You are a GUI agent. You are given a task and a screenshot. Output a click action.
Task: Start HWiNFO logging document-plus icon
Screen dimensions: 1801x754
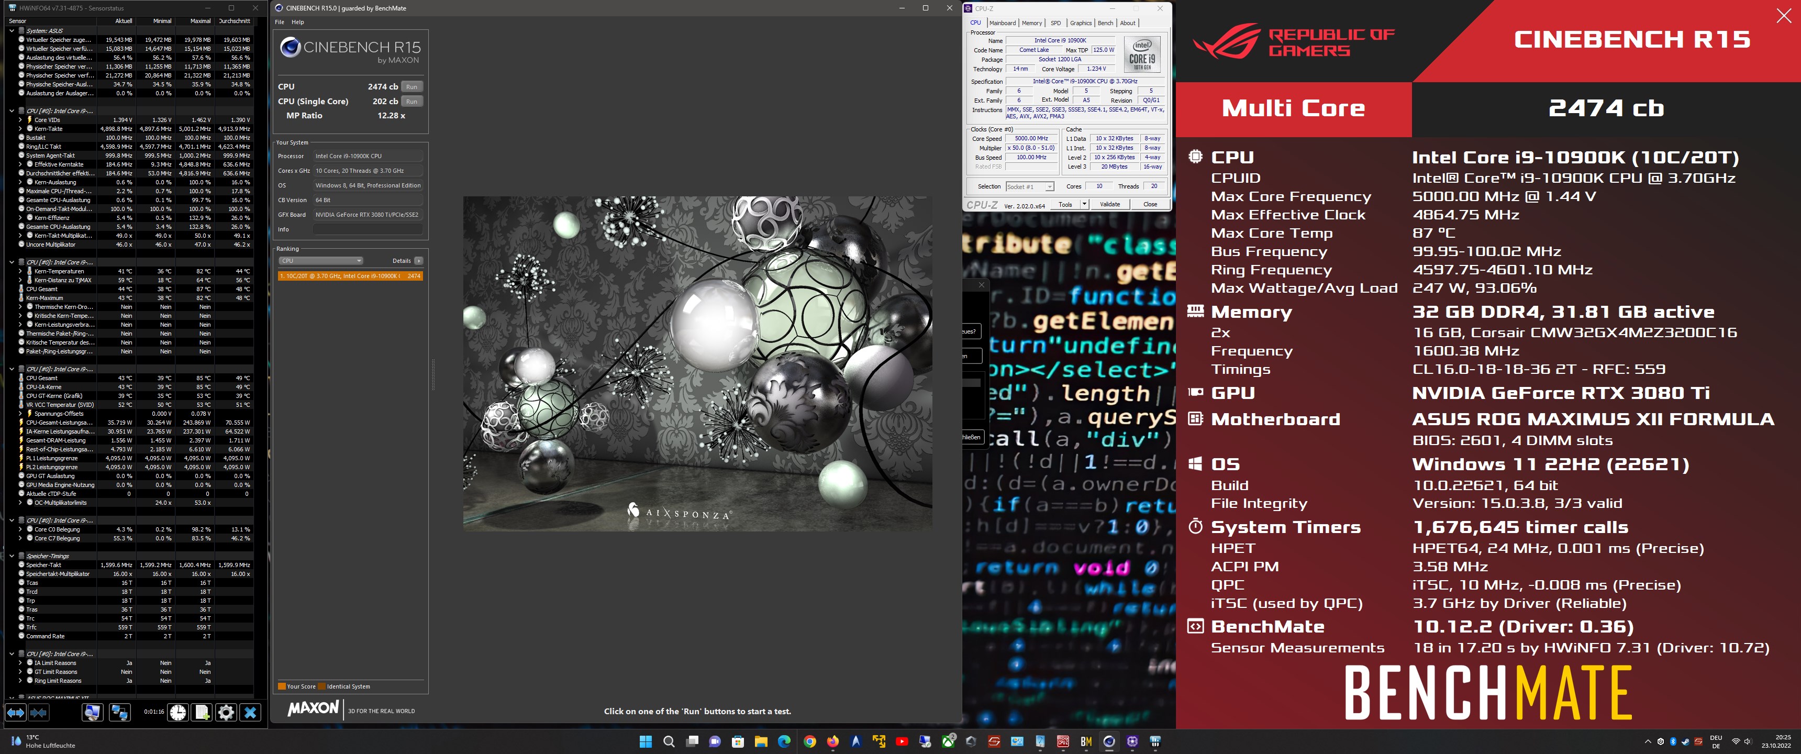pos(202,712)
